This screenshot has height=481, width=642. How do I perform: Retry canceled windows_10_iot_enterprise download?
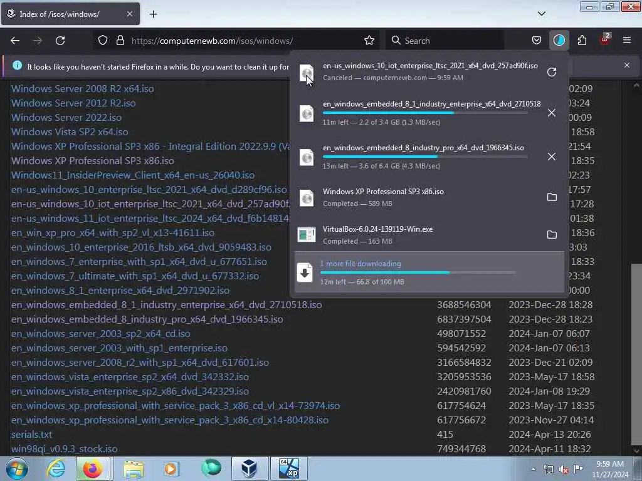pos(552,72)
